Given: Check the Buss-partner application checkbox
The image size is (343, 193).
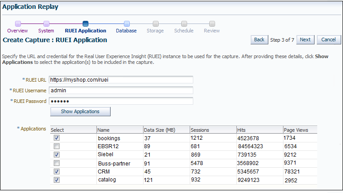Looking at the screenshot, I should [x=57, y=163].
